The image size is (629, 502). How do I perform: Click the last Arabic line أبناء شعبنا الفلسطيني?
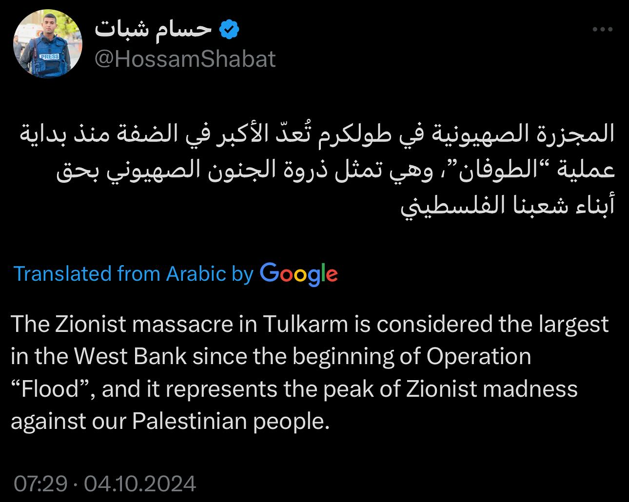click(507, 206)
